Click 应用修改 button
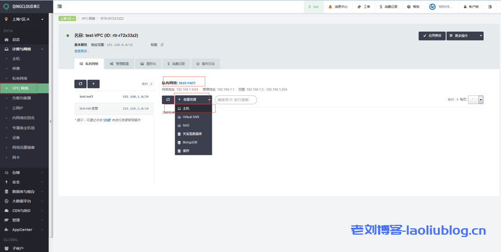This screenshot has height=252, width=501. click(x=432, y=36)
